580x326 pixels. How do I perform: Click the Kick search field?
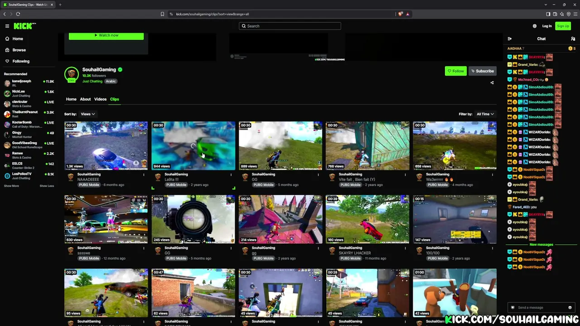[290, 26]
